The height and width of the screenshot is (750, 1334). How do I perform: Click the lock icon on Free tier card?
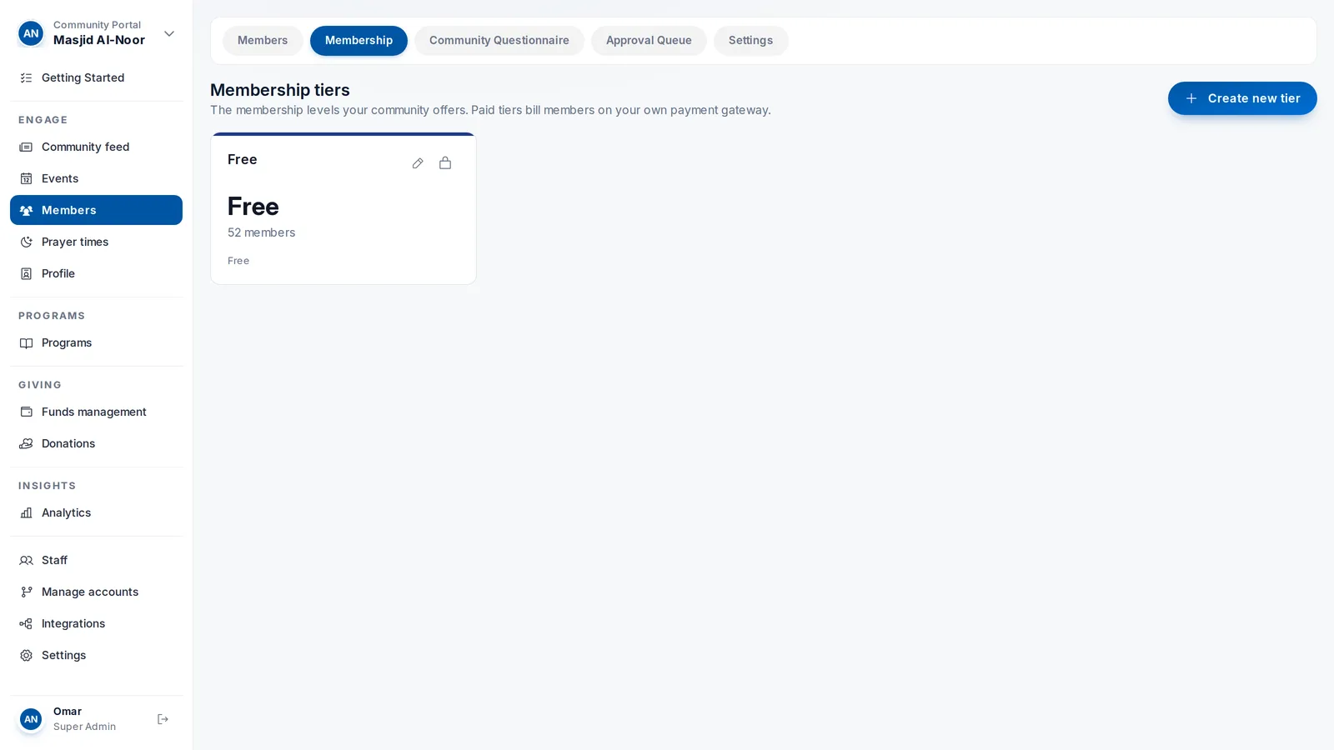pyautogui.click(x=445, y=163)
